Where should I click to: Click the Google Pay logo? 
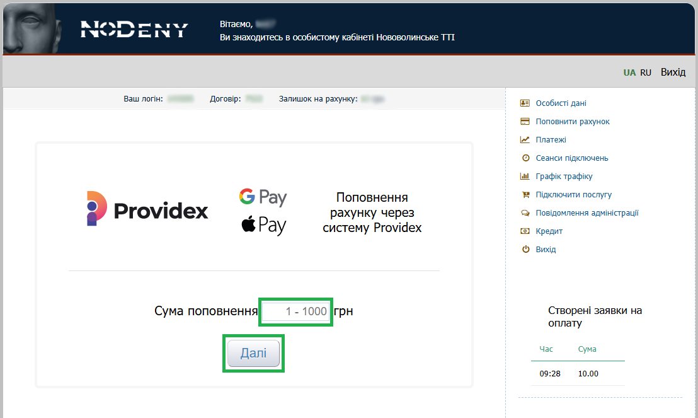[263, 197]
